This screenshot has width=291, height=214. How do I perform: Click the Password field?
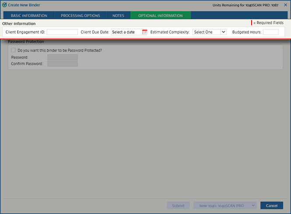click(63, 57)
